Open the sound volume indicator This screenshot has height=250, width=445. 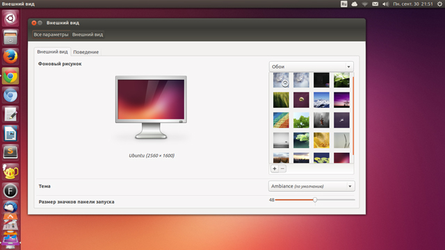point(385,4)
